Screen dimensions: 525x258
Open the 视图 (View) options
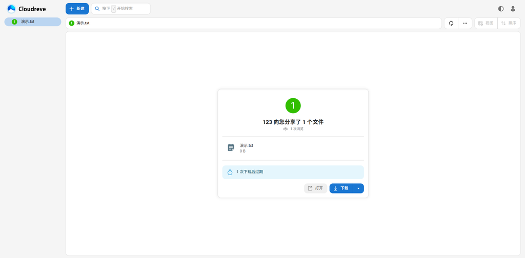coord(486,23)
